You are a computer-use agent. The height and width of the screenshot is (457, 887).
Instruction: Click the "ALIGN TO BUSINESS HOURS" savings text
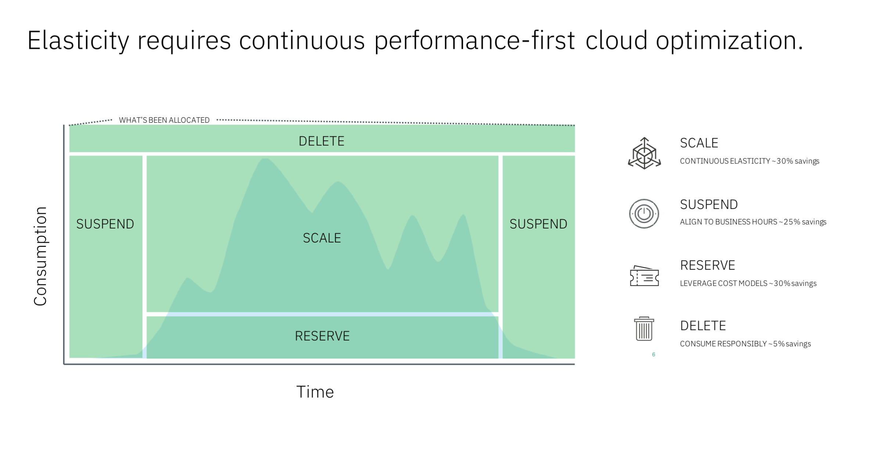753,222
